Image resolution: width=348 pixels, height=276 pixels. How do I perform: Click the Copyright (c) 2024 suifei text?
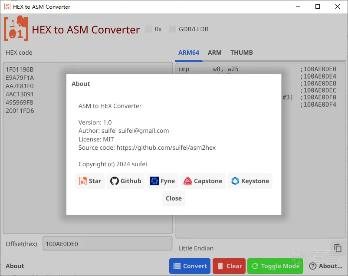click(x=113, y=164)
